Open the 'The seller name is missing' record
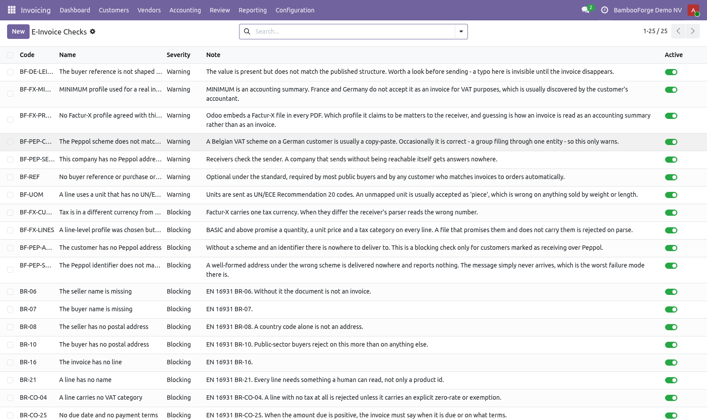Image resolution: width=707 pixels, height=420 pixels. click(x=95, y=291)
